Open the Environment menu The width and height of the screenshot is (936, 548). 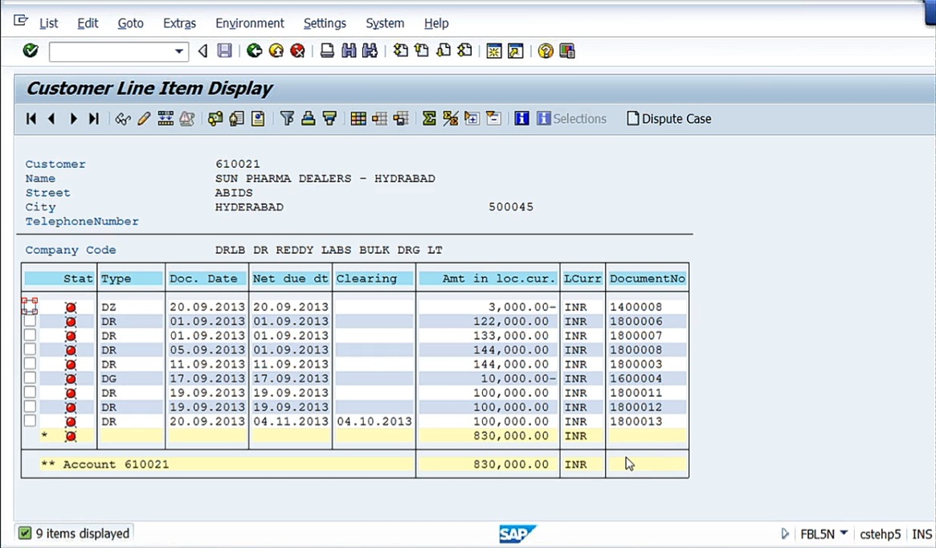click(x=250, y=23)
